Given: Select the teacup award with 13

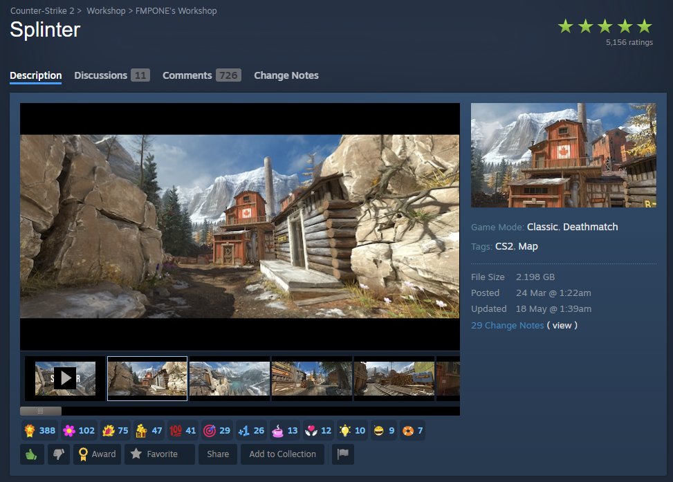Looking at the screenshot, I should (x=285, y=431).
